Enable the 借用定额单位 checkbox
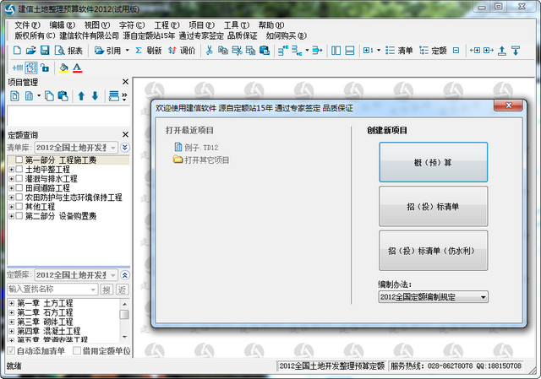Image resolution: width=541 pixels, height=379 pixels. pyautogui.click(x=77, y=351)
